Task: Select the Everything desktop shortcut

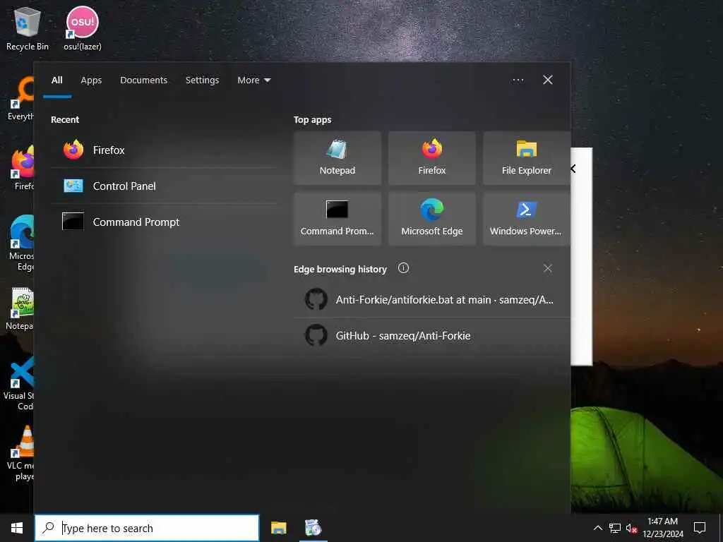Action: coord(20,99)
